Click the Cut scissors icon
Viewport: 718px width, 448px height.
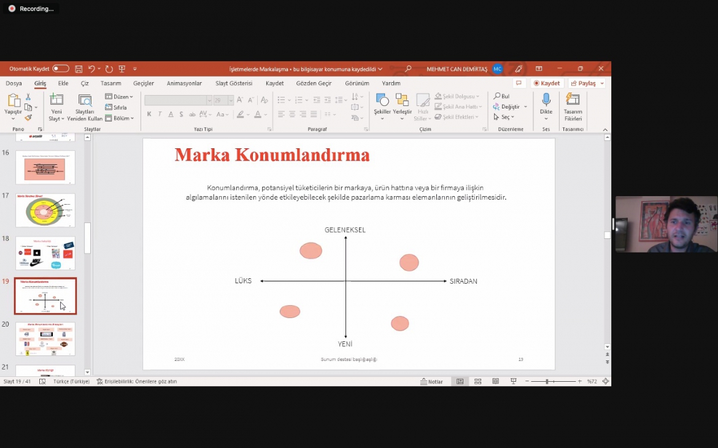[28, 97]
